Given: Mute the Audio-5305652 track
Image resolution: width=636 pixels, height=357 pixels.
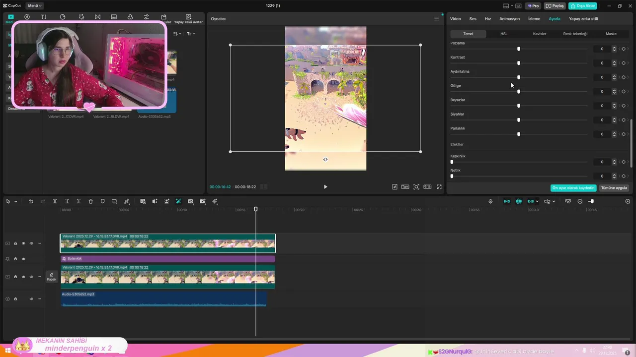Looking at the screenshot, I should pos(31,299).
